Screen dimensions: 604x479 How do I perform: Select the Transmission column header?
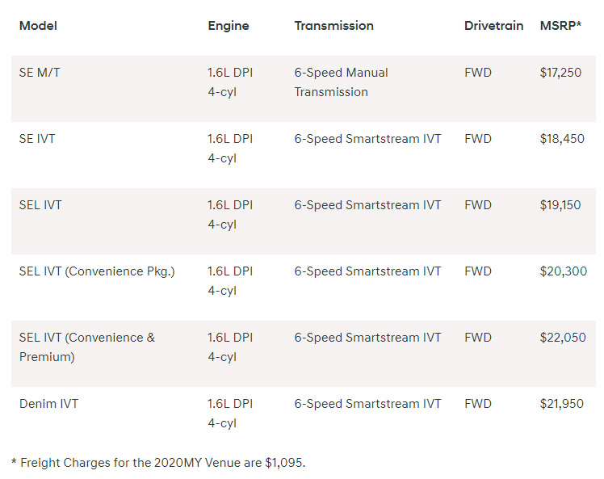coord(333,26)
